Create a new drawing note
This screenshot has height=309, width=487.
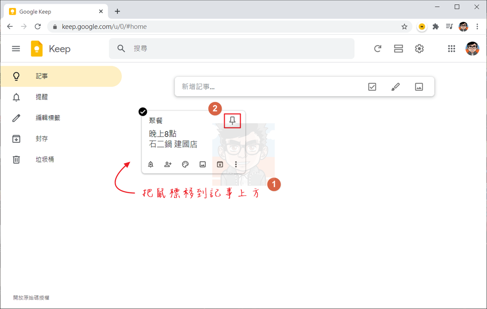coord(395,87)
